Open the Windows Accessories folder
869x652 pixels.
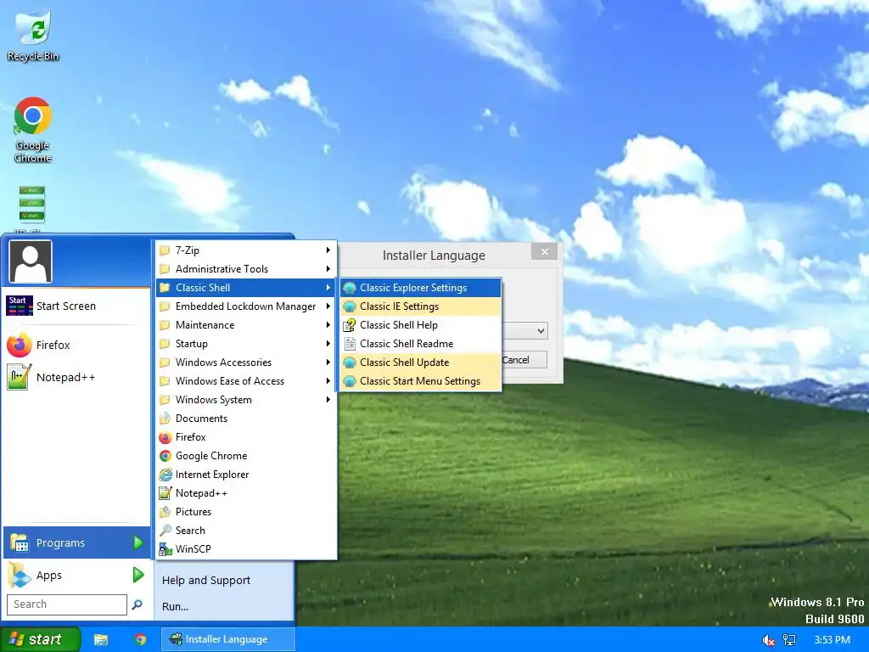click(x=246, y=362)
